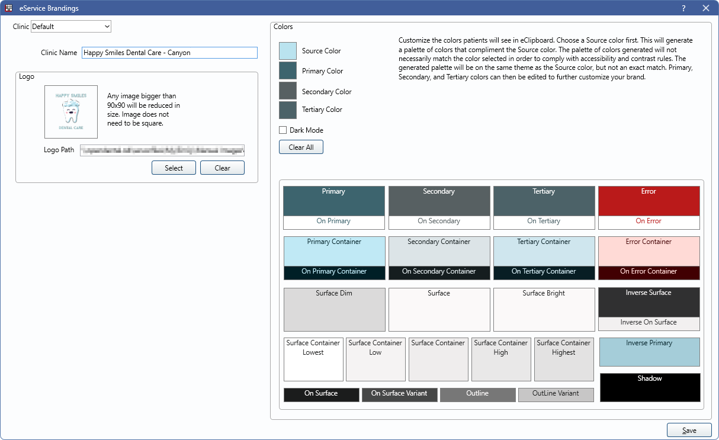The height and width of the screenshot is (440, 719).
Task: Click the help question mark icon
Action: [683, 8]
